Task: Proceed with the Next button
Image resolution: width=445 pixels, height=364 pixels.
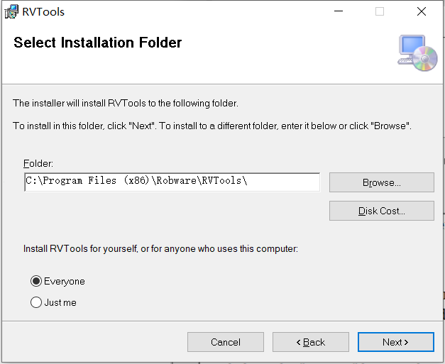Action: 396,342
